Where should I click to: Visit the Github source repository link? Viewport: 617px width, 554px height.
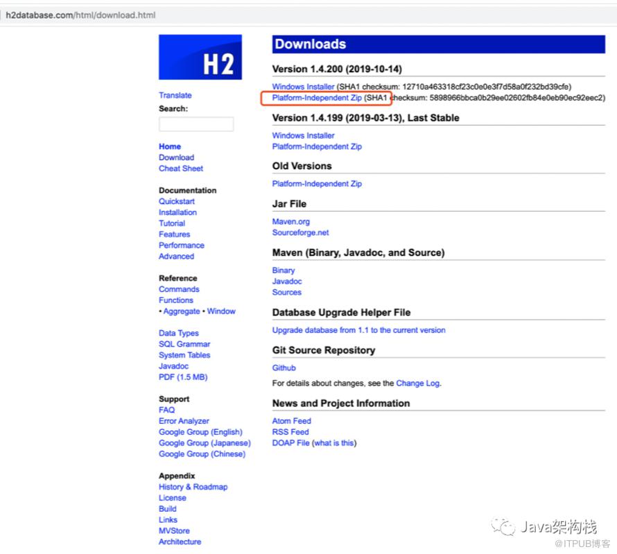click(284, 368)
